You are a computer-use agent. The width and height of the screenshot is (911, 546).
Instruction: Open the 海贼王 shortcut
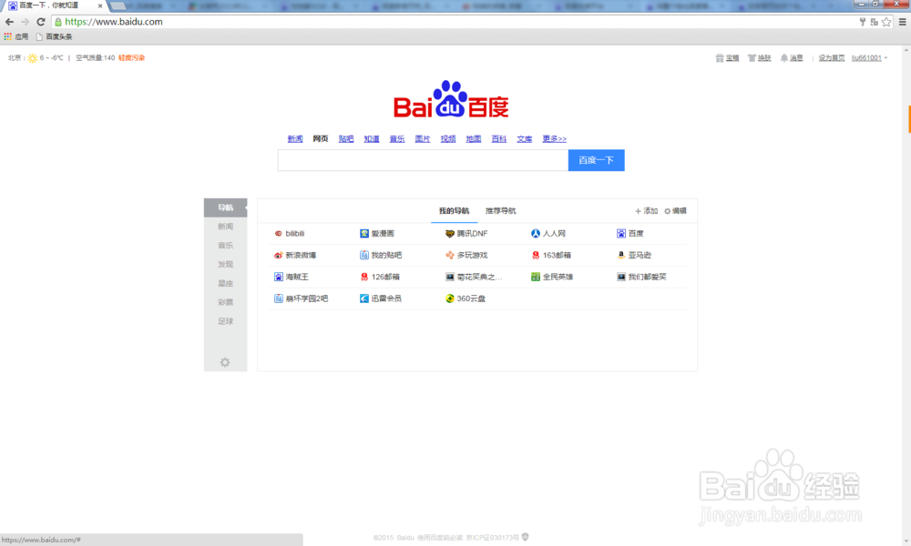[292, 277]
